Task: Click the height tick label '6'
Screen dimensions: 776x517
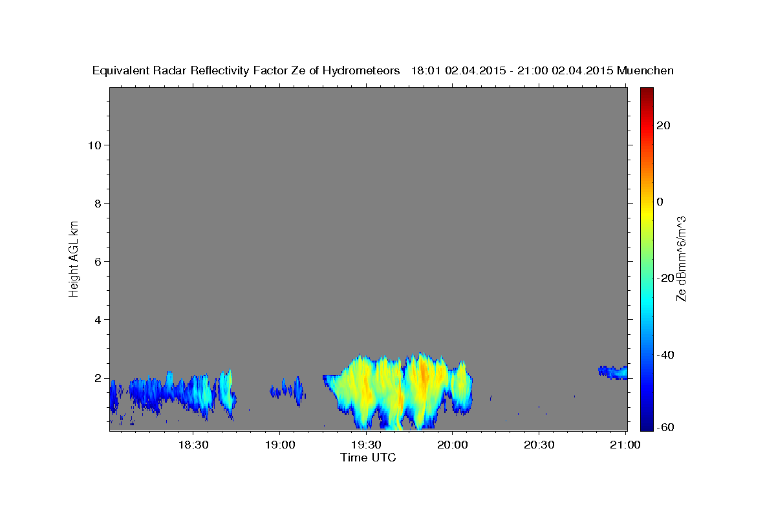Action: pos(98,262)
